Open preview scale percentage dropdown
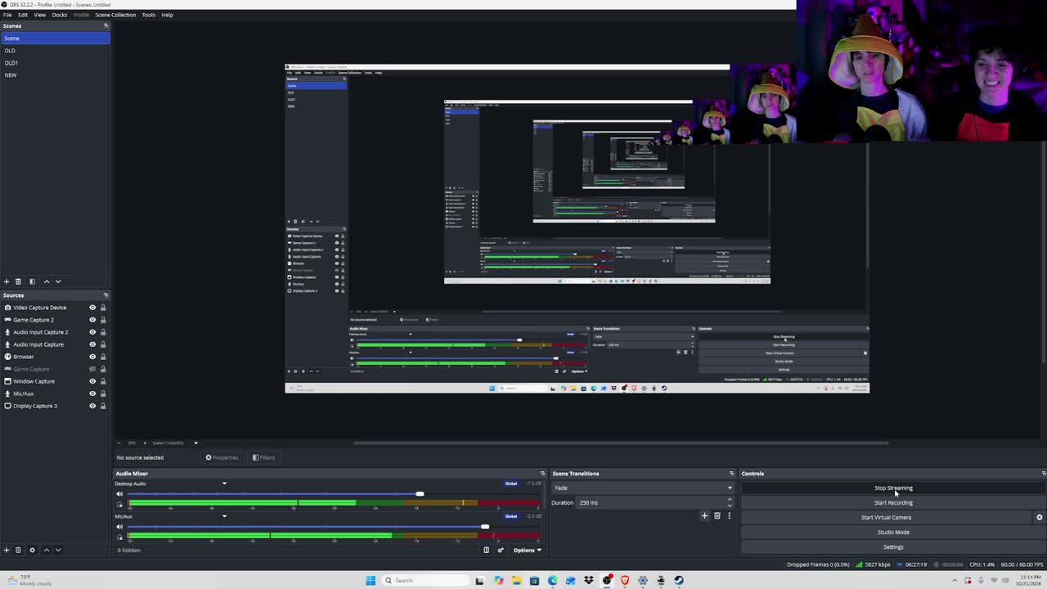Viewport: 1047px width, 589px height. tap(195, 443)
